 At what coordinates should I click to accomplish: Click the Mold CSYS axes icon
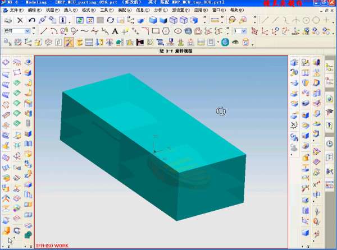[x=28, y=42]
